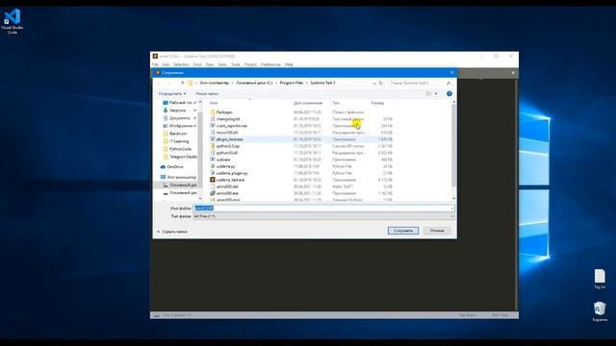Open the Preferences menu in Sublime Text
616x346 pixels.
tap(270, 64)
